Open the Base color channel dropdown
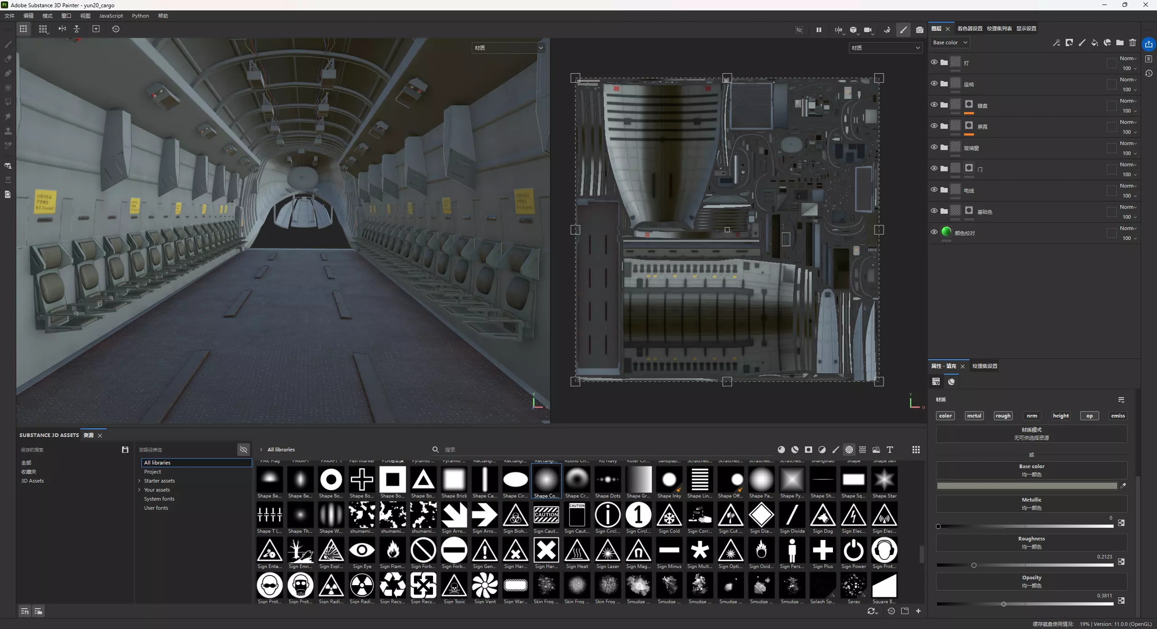Viewport: 1157px width, 629px height. [950, 42]
